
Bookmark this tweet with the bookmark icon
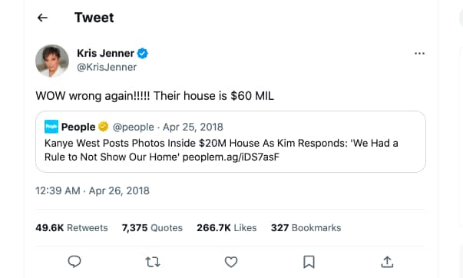(x=309, y=262)
